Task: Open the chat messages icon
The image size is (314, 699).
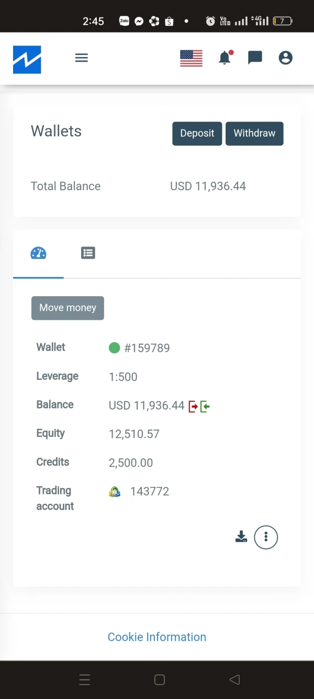Action: click(x=255, y=58)
